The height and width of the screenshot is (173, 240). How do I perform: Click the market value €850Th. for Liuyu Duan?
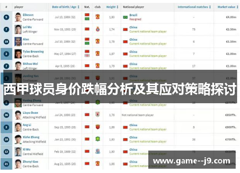pos(230,115)
